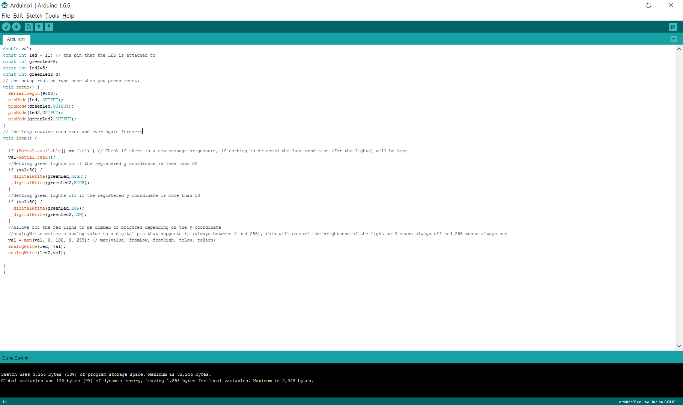Click the comment 'Setting green lights off' line

104,195
